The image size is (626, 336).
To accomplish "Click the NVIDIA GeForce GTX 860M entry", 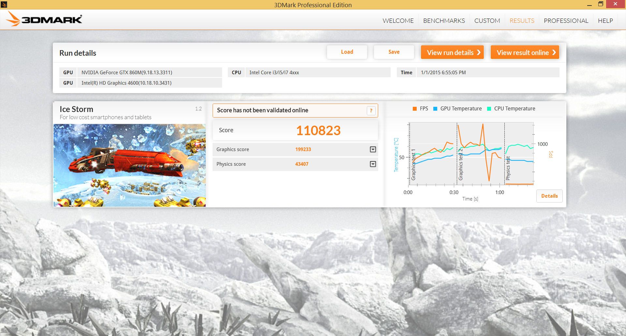I will point(150,72).
